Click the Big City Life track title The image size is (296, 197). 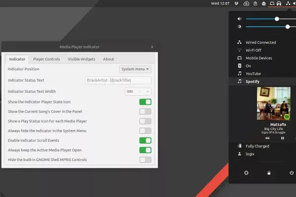click(x=273, y=129)
